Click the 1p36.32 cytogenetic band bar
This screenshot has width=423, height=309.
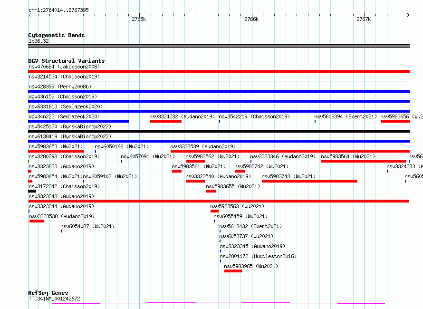point(219,46)
